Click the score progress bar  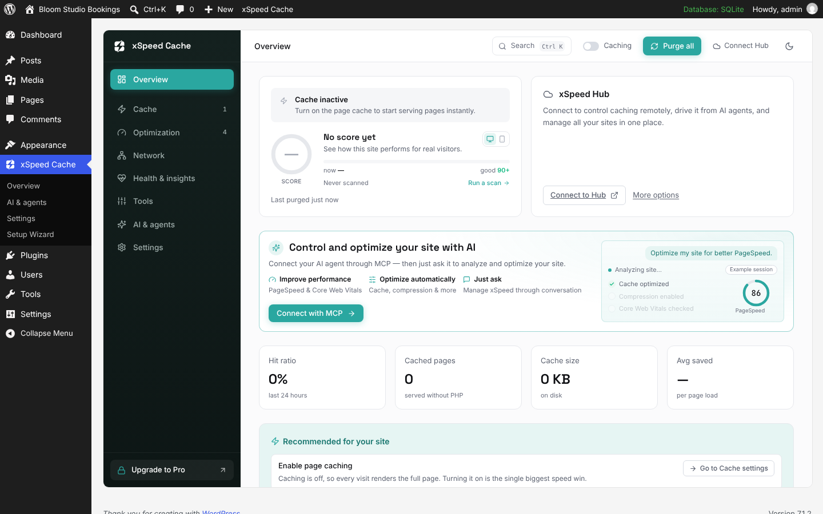[416, 162]
